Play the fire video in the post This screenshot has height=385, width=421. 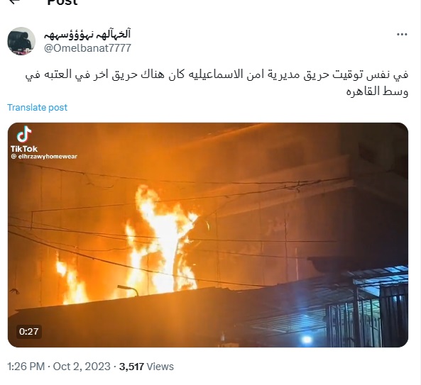coord(208,235)
